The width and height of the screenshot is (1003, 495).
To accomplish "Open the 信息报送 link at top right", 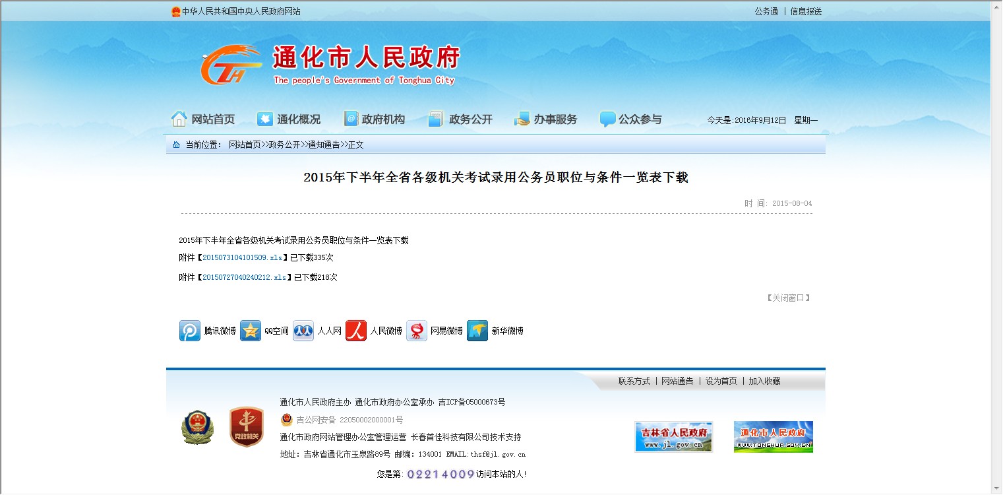I will pos(806,11).
